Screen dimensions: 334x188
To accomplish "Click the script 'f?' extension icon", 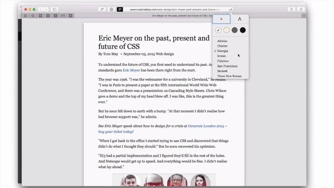I will pyautogui.click(x=102, y=9).
